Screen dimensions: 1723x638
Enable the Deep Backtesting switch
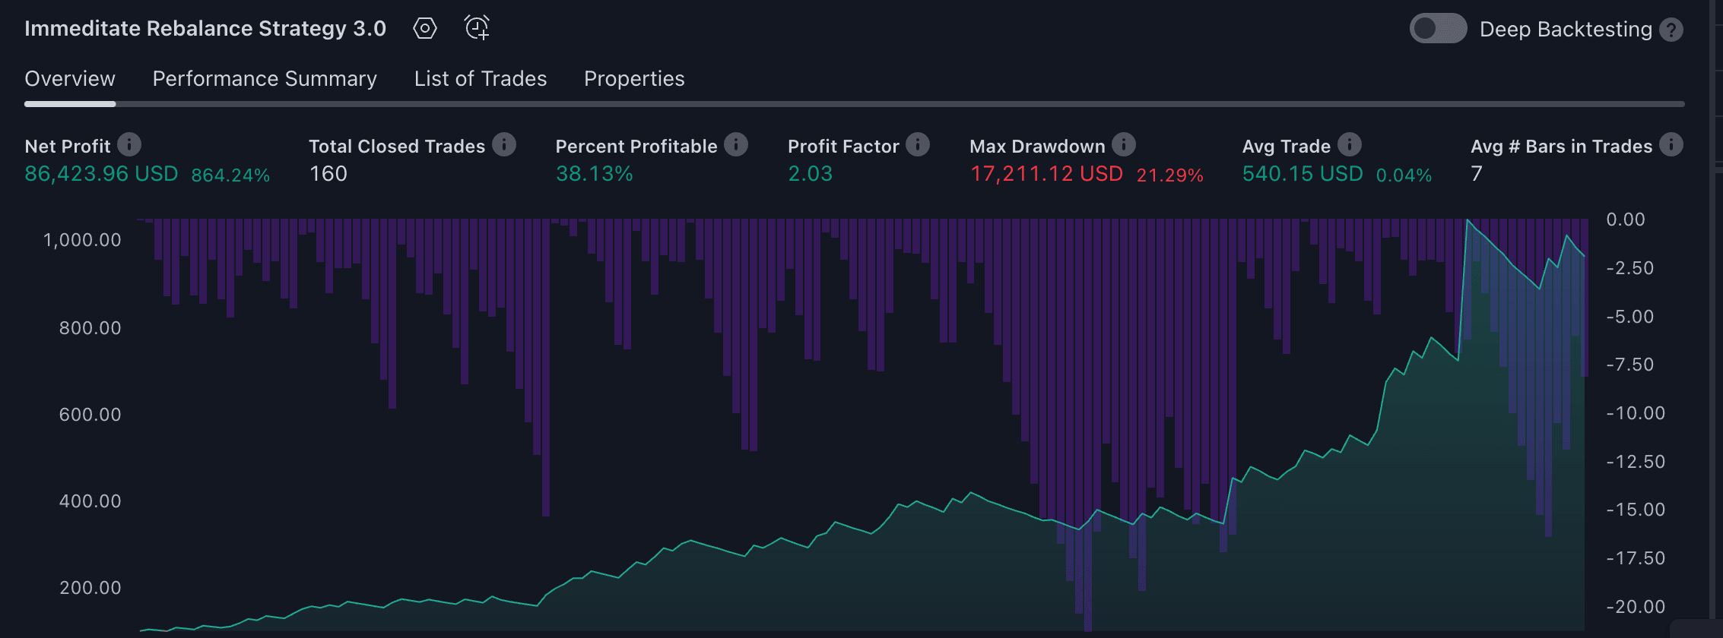1438,29
